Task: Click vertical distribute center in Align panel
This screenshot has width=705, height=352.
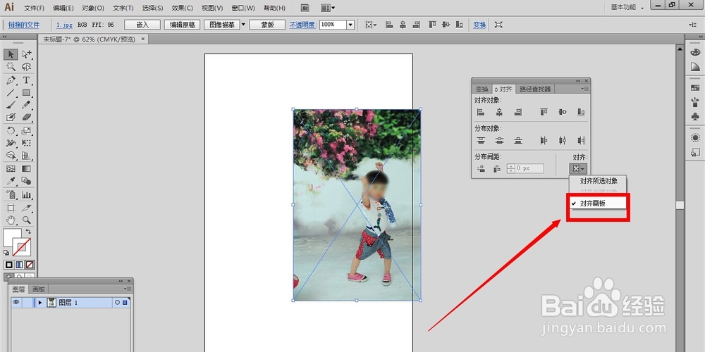Action: [500, 141]
